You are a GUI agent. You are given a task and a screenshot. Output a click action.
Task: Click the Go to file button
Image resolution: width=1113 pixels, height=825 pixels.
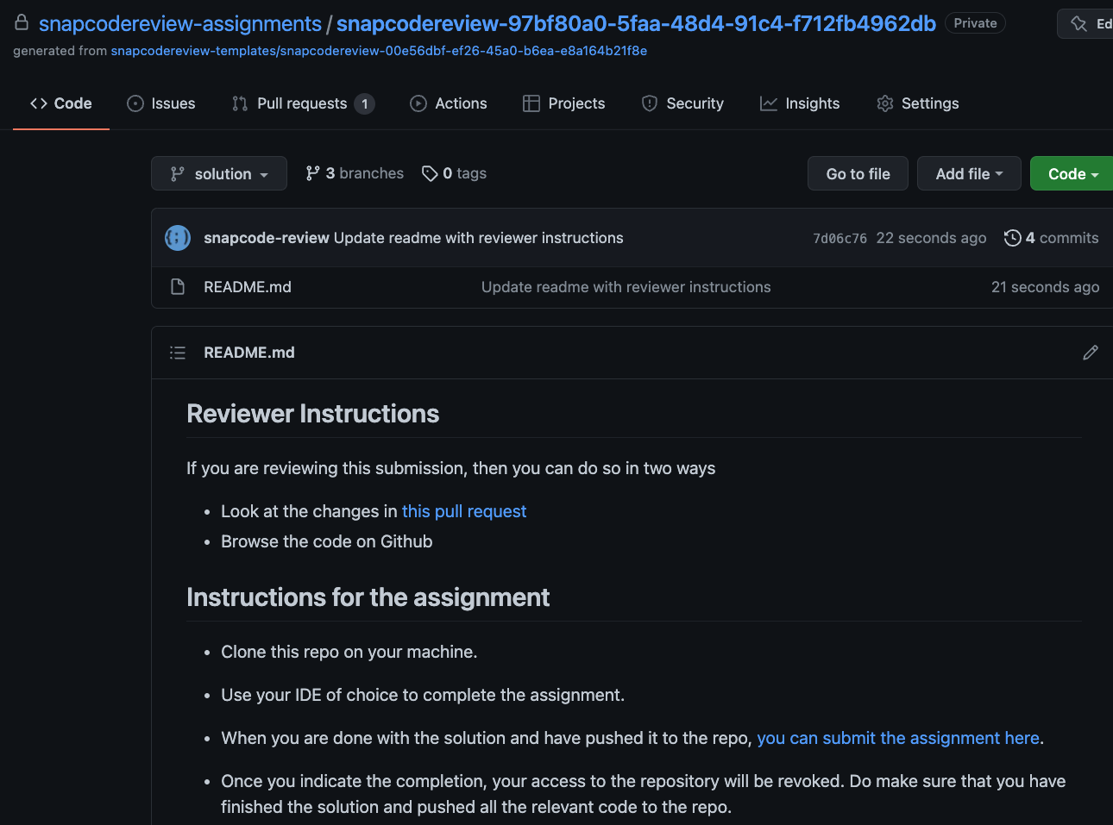[858, 173]
